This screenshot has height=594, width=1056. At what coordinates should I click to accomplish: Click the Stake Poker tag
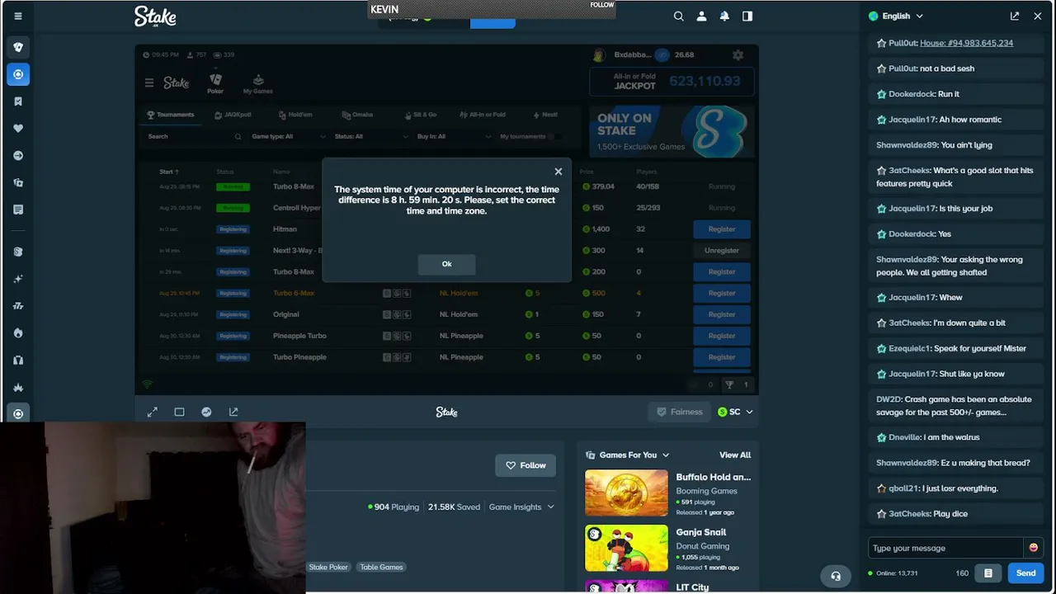click(328, 567)
